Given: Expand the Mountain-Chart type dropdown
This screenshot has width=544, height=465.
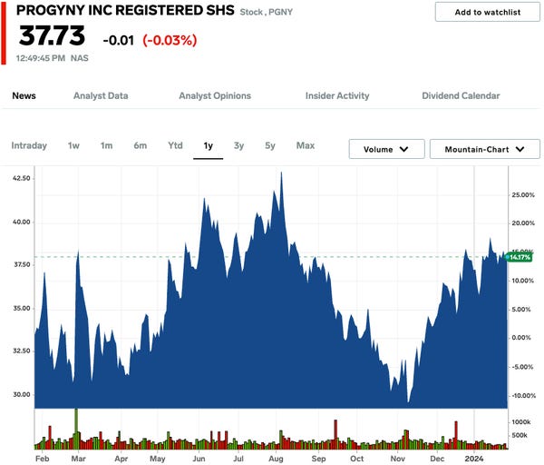Looking at the screenshot, I should click(x=485, y=149).
